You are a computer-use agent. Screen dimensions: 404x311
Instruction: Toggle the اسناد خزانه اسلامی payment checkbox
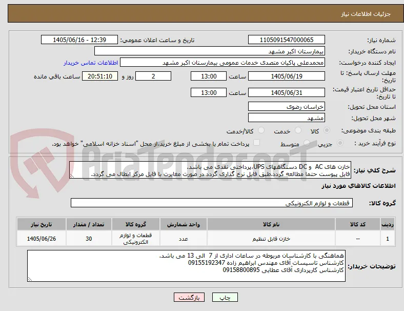point(257,143)
